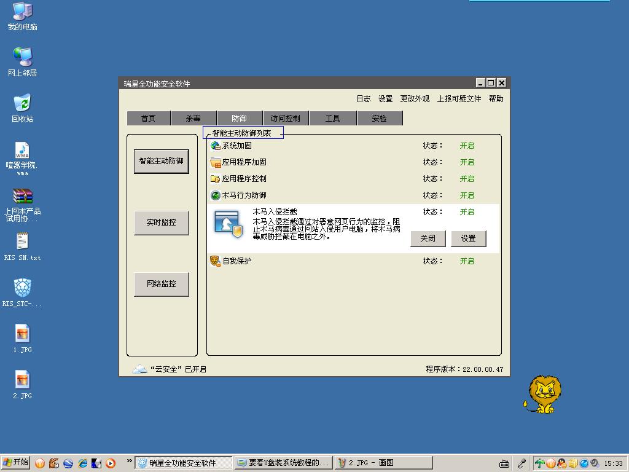Switch to the 首页 tab
Screen dimensions: 629x472
[149, 119]
